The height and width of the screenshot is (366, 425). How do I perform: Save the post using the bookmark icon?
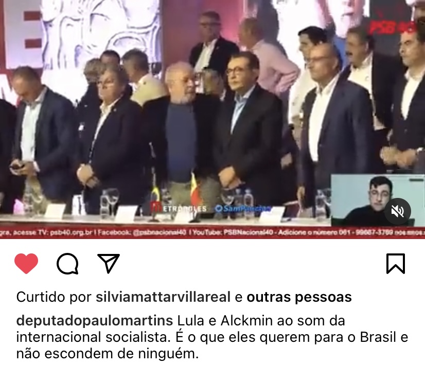click(x=396, y=263)
